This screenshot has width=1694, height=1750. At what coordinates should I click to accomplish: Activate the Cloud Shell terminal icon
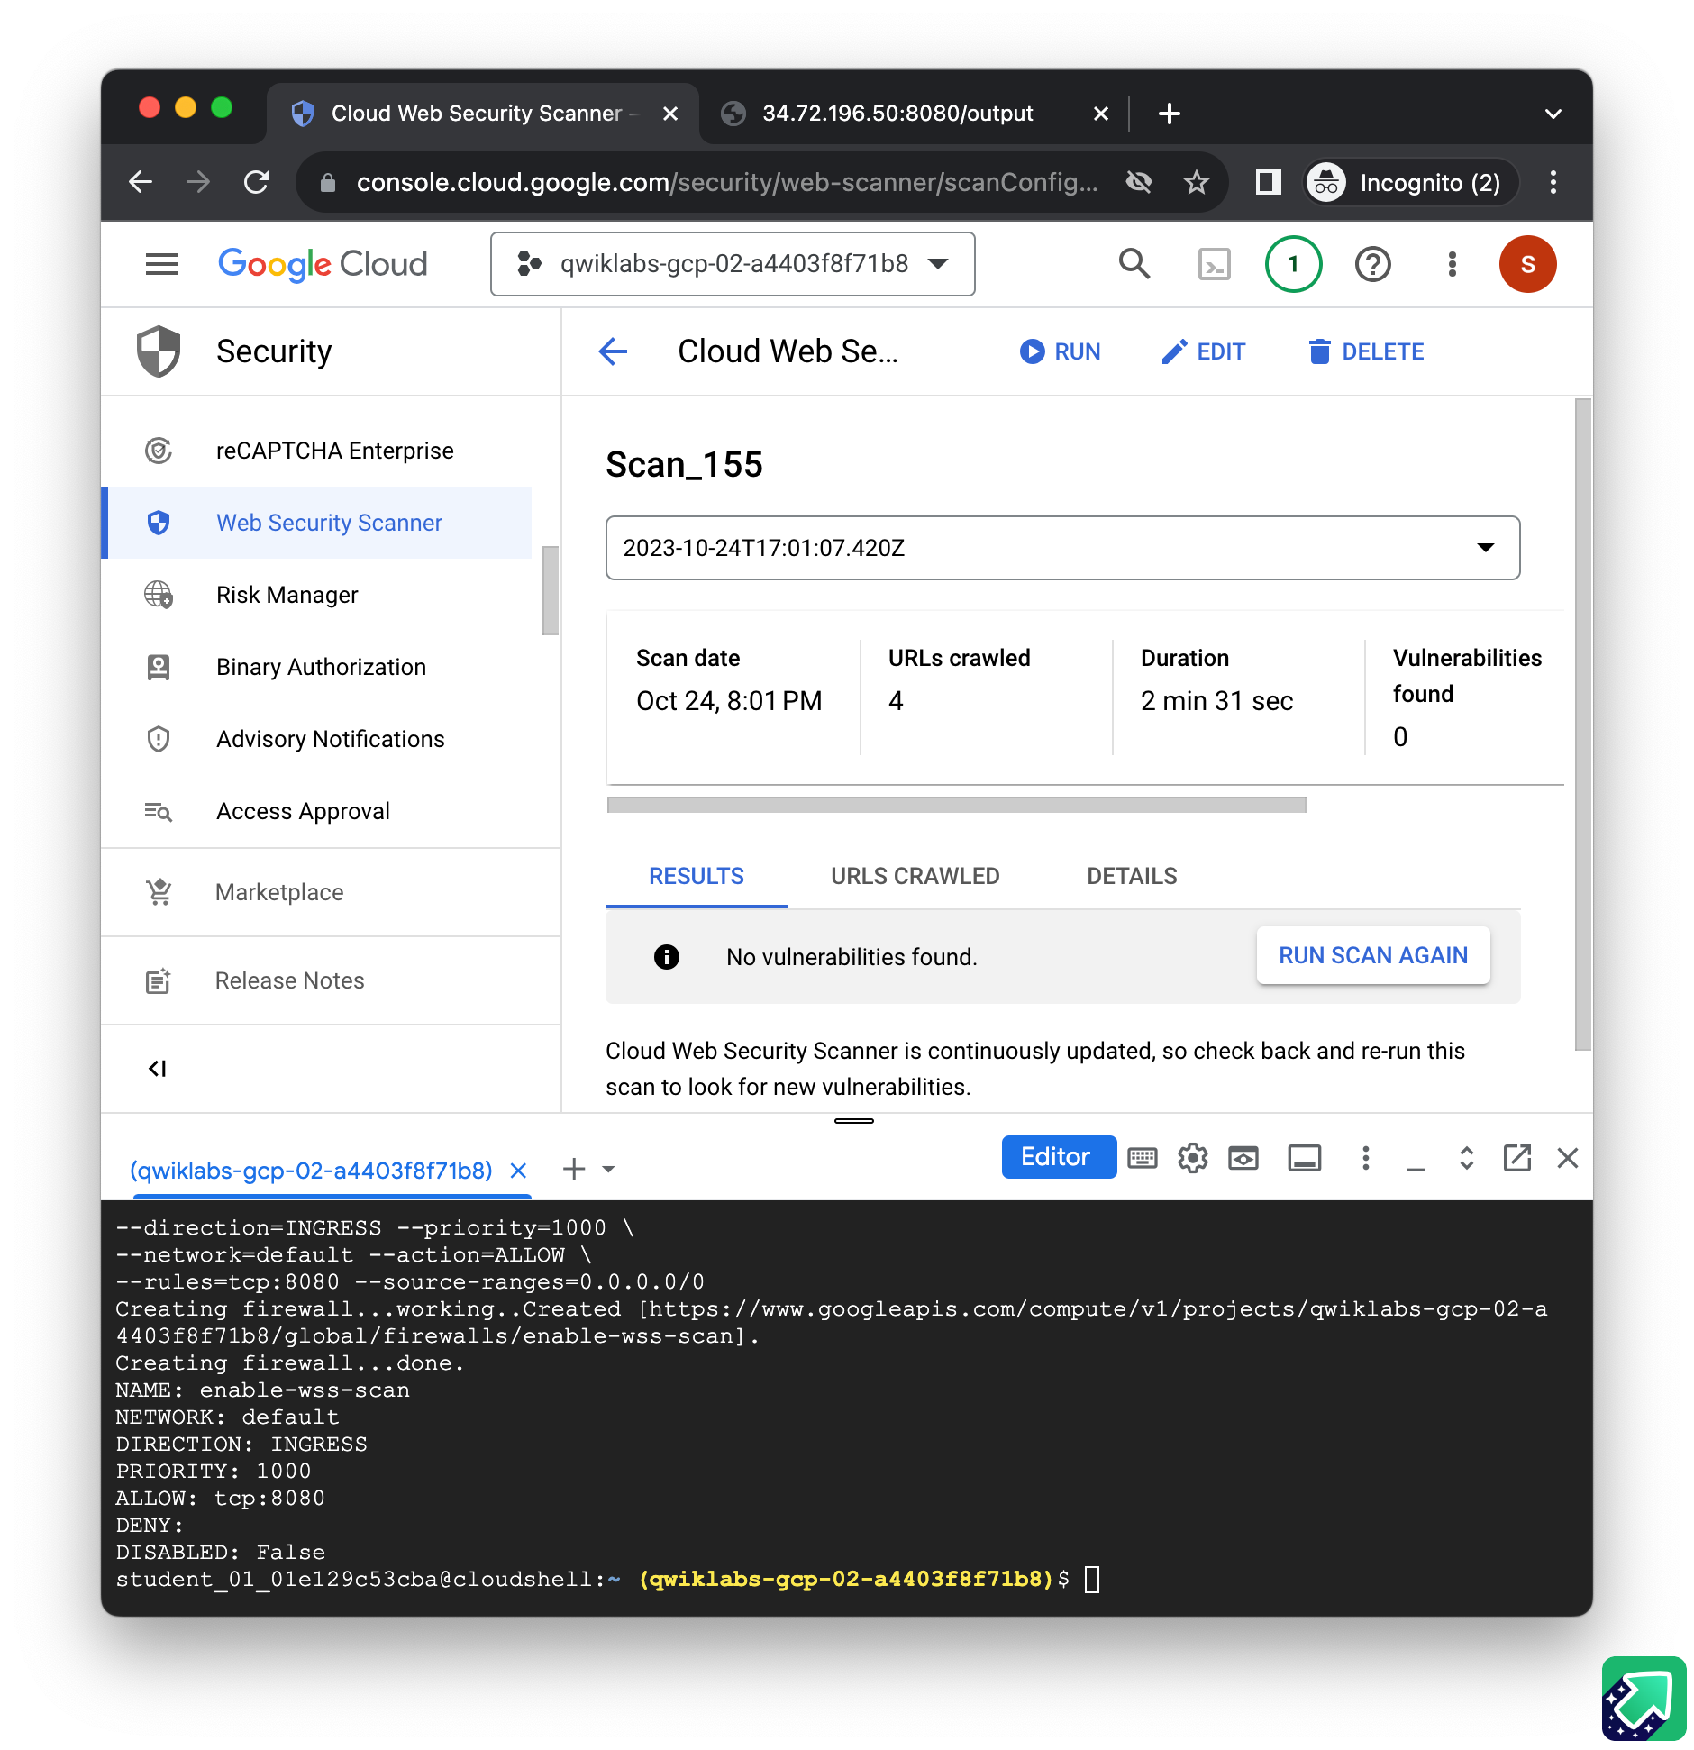[1214, 265]
